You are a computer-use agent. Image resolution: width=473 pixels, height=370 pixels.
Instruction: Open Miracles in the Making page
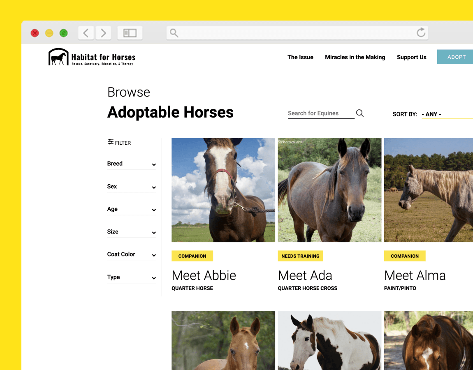tap(355, 57)
